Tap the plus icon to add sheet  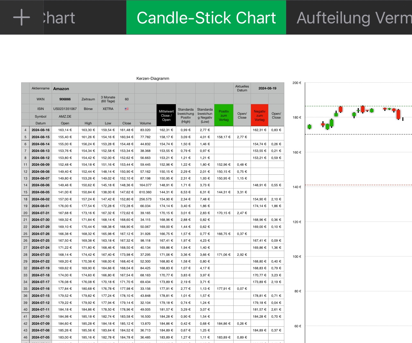(21, 17)
